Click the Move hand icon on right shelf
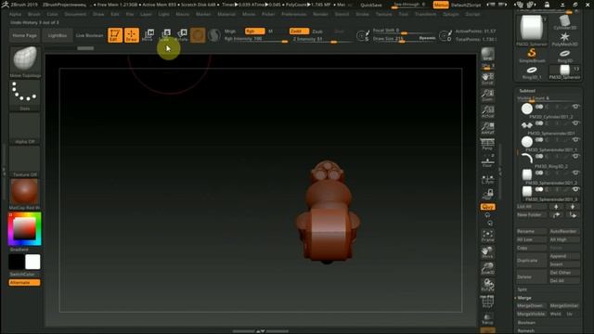 (x=487, y=252)
